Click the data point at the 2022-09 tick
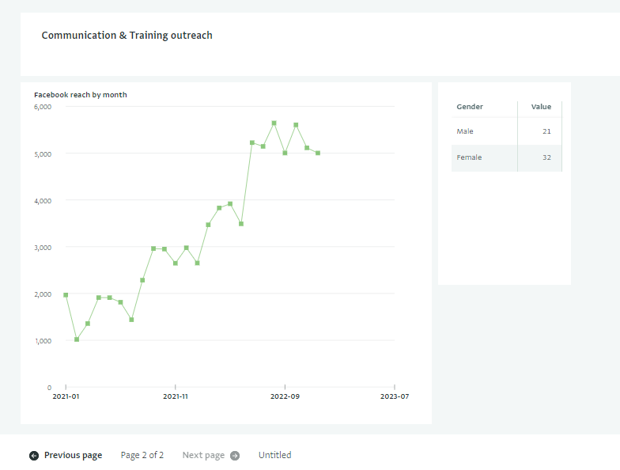 pyautogui.click(x=285, y=154)
